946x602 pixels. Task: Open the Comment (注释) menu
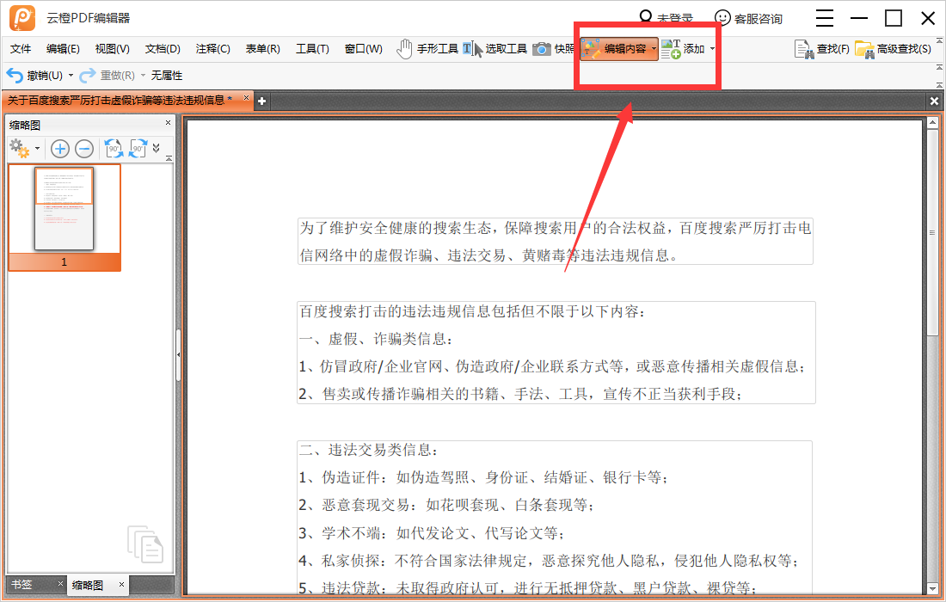(213, 49)
